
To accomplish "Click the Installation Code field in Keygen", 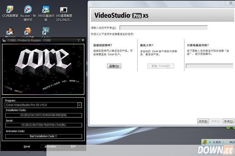I will (x=44, y=115).
